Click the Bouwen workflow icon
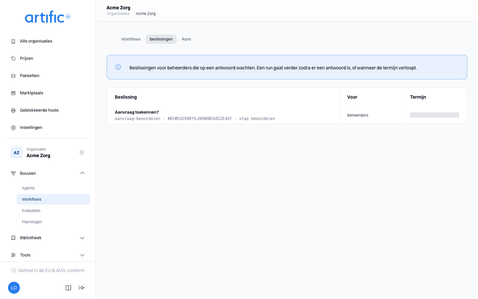 click(13, 173)
